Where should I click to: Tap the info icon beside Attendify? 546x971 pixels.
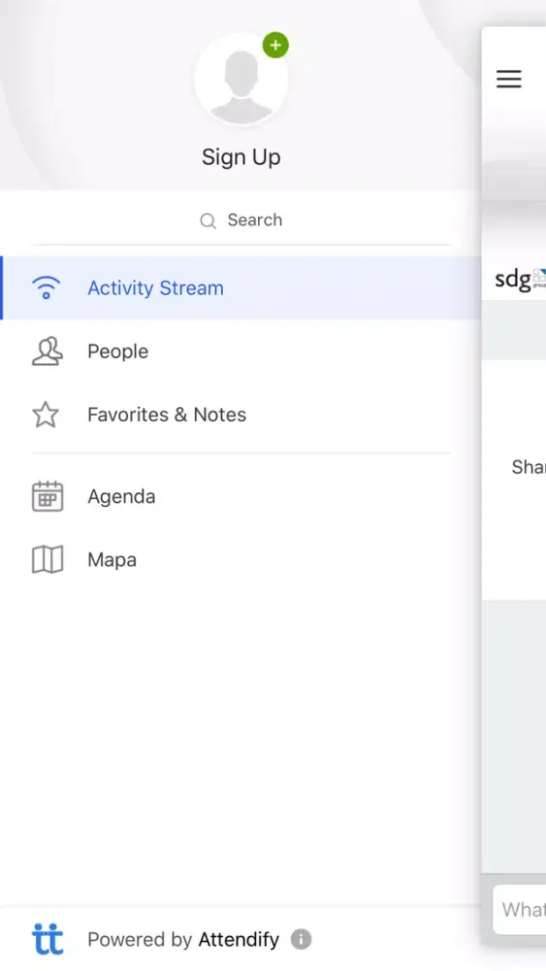(302, 939)
